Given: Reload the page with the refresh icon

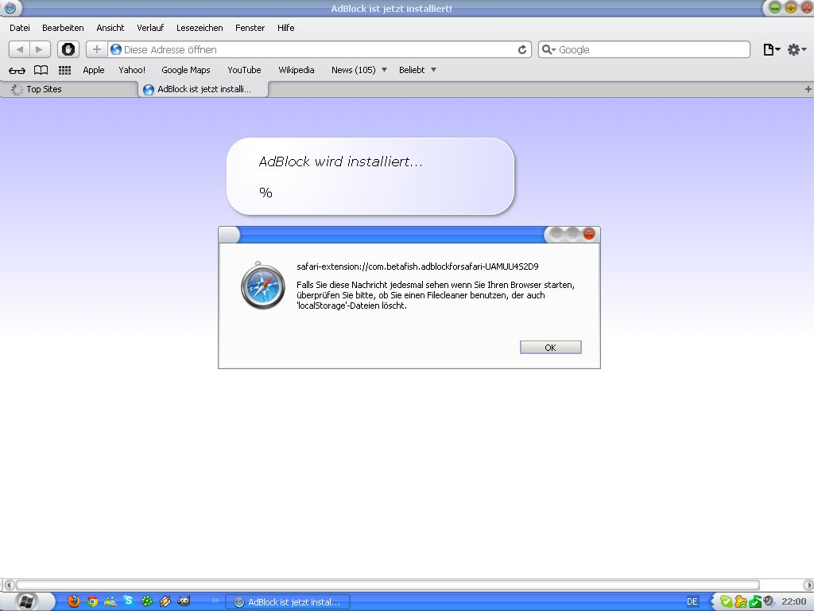Looking at the screenshot, I should 522,49.
